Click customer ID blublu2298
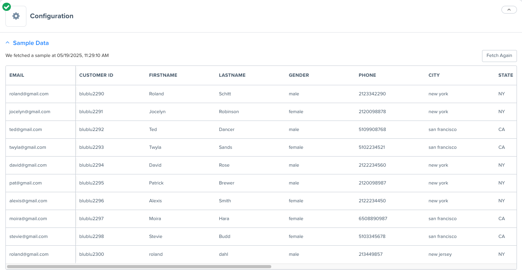522x274 pixels. [92, 236]
